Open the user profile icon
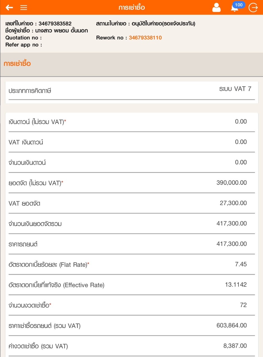The image size is (263, 357). pos(216,8)
